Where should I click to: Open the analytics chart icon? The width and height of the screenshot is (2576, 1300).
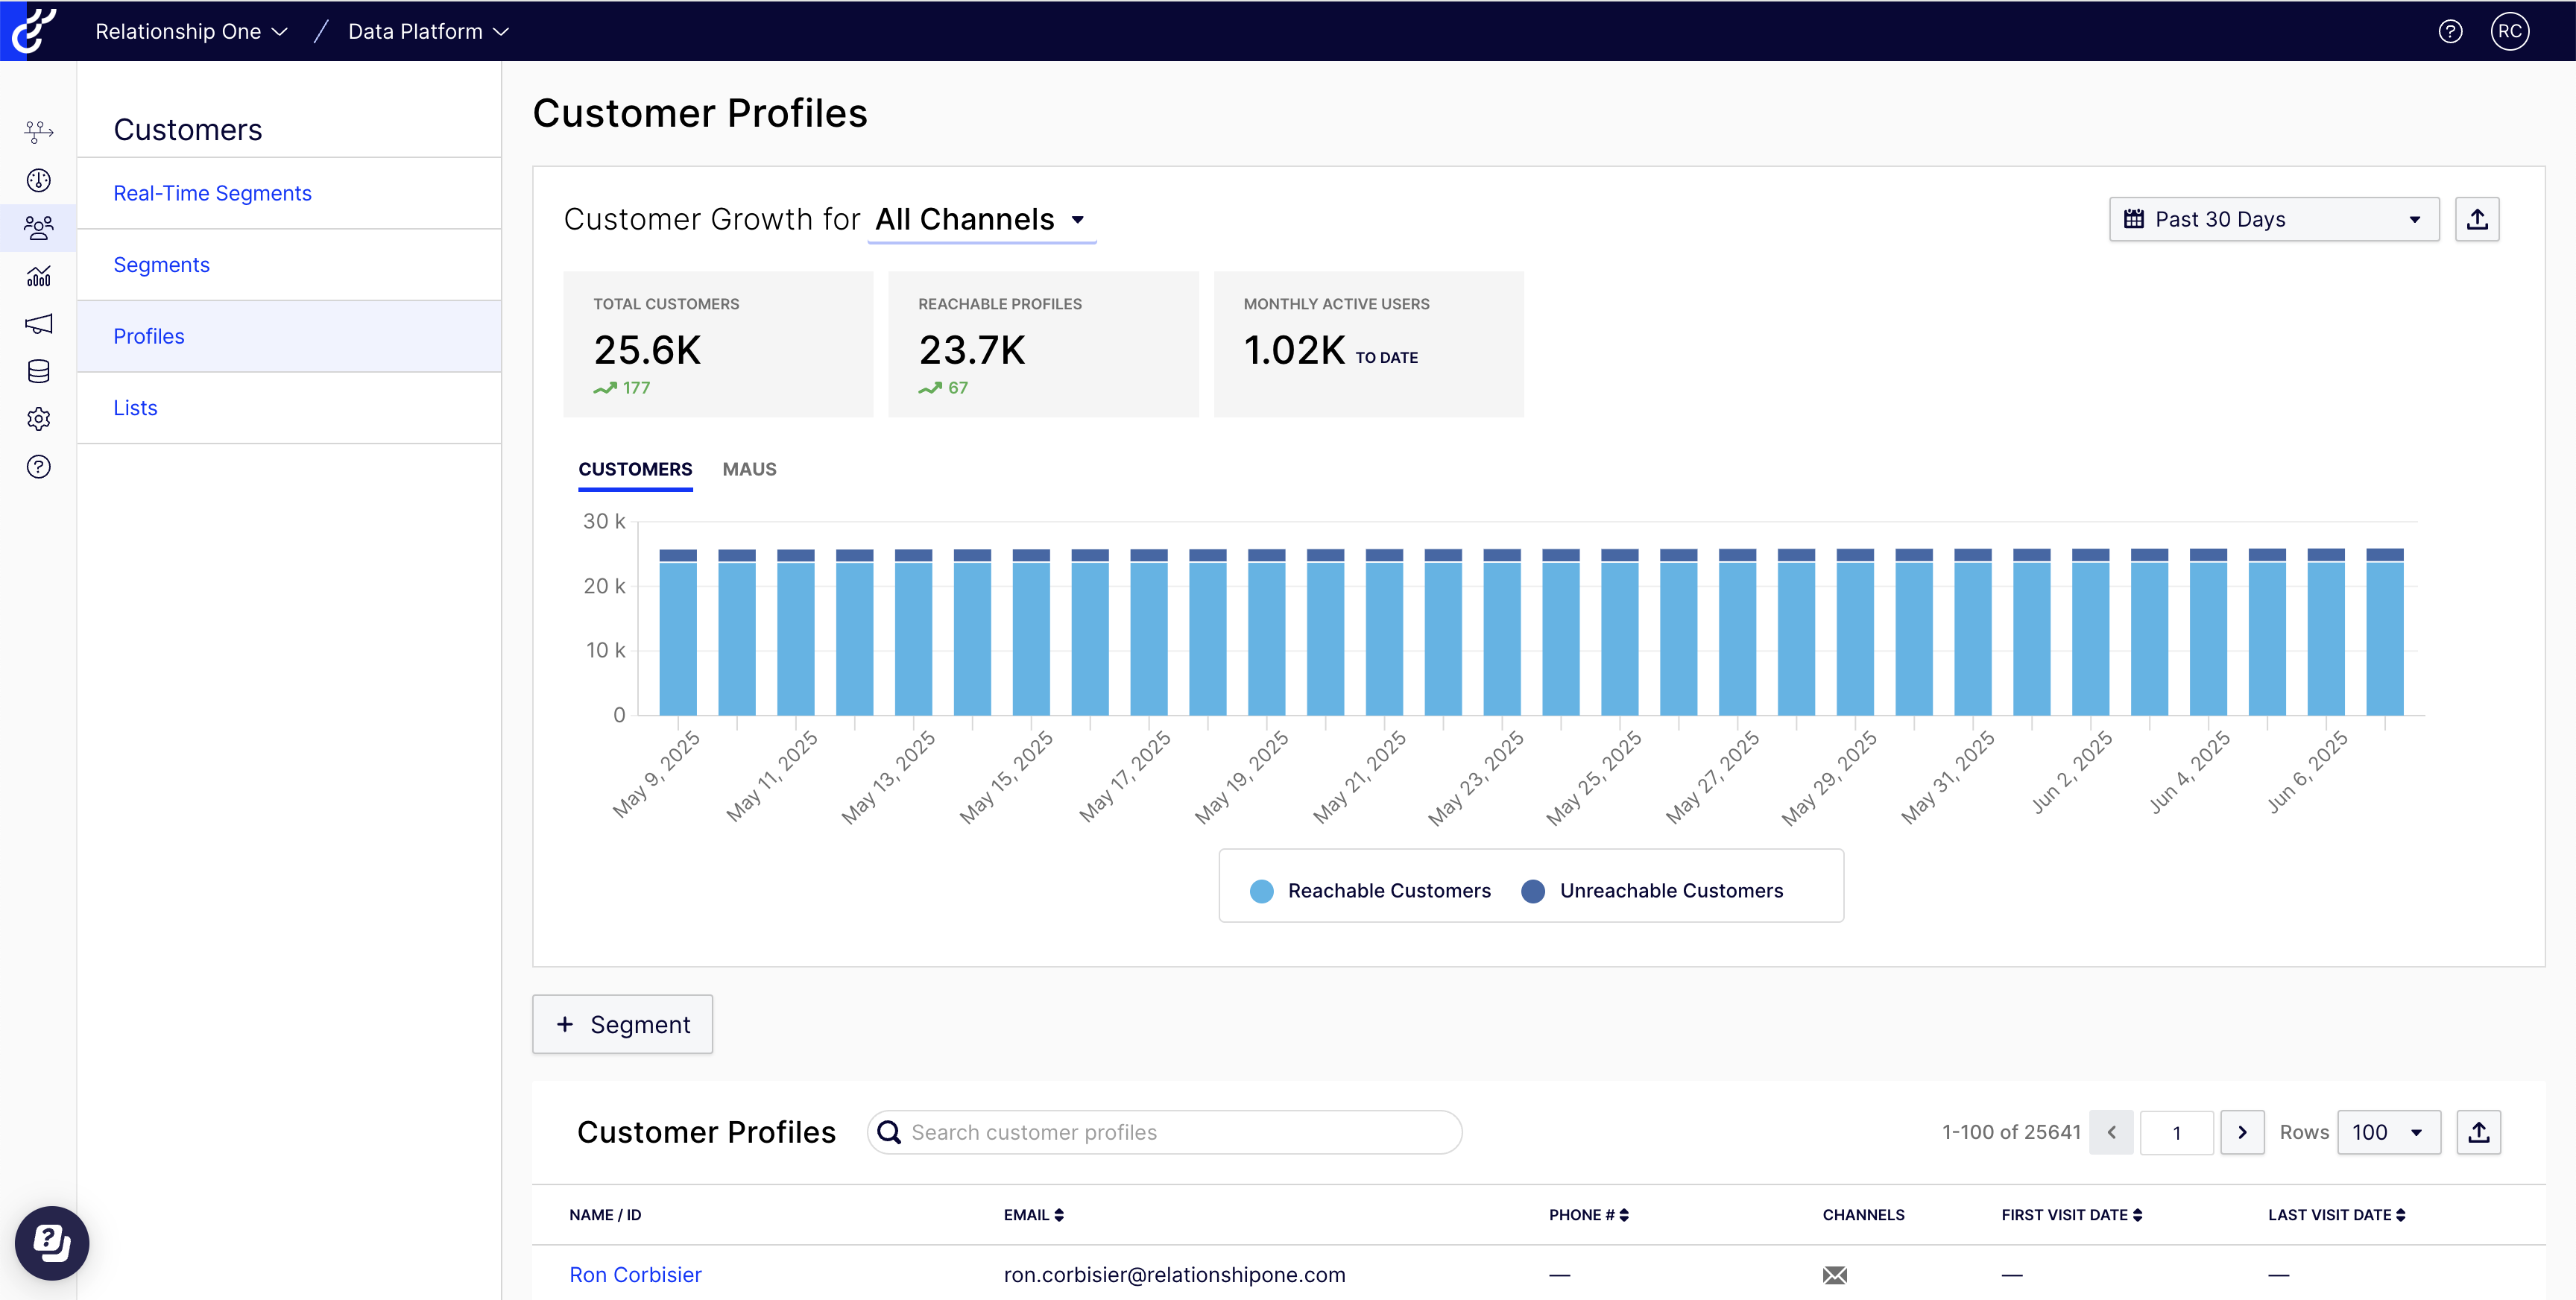coord(37,276)
